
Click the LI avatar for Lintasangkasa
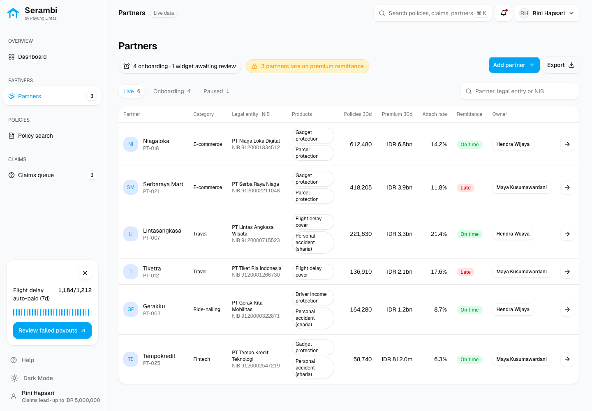click(x=131, y=234)
